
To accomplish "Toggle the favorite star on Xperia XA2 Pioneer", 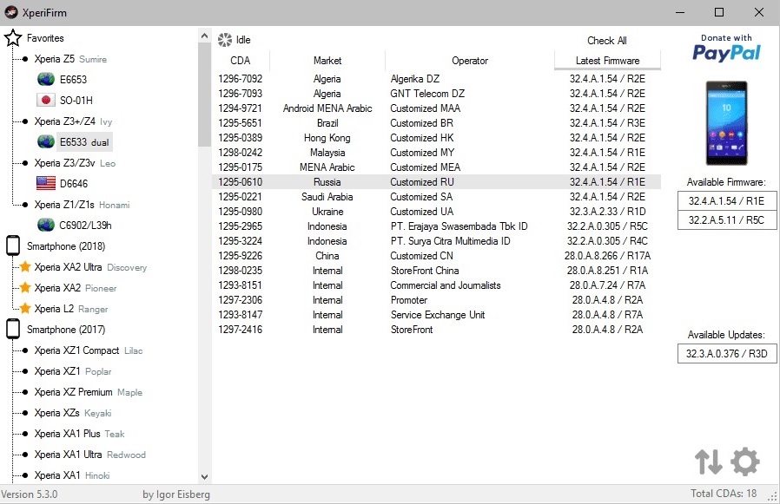I will [x=25, y=288].
